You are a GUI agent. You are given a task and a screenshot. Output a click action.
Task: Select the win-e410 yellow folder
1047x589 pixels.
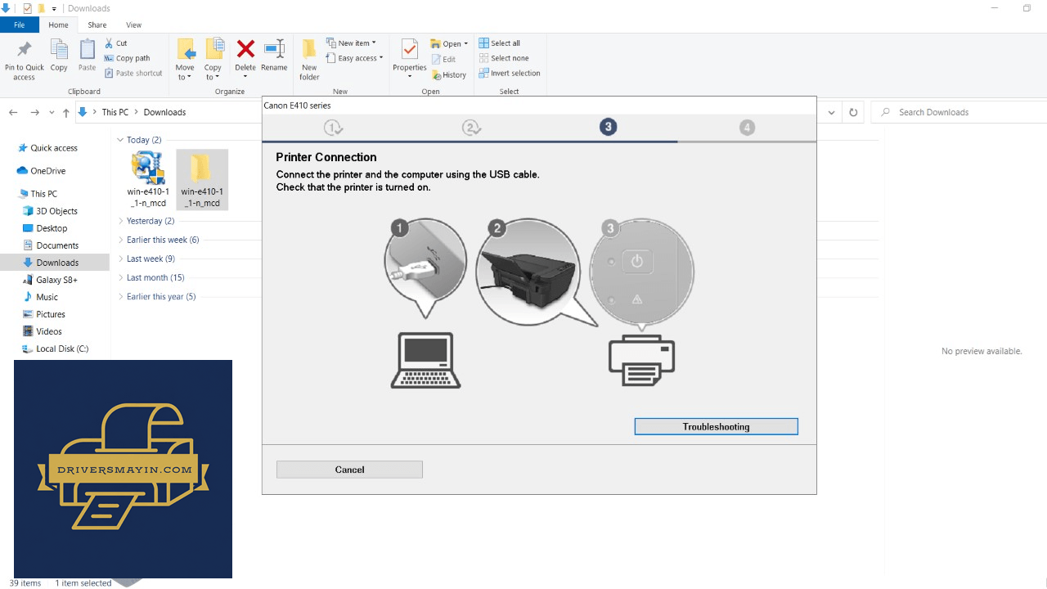click(x=200, y=180)
